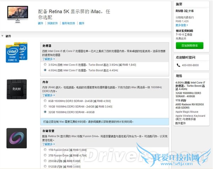
Task: Click the iMac product thumbnail image
Action: [x=18, y=15]
